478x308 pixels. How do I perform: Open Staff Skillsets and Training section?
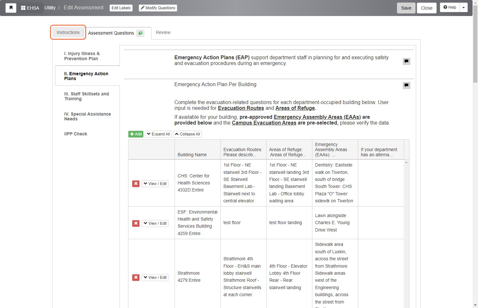pyautogui.click(x=87, y=96)
